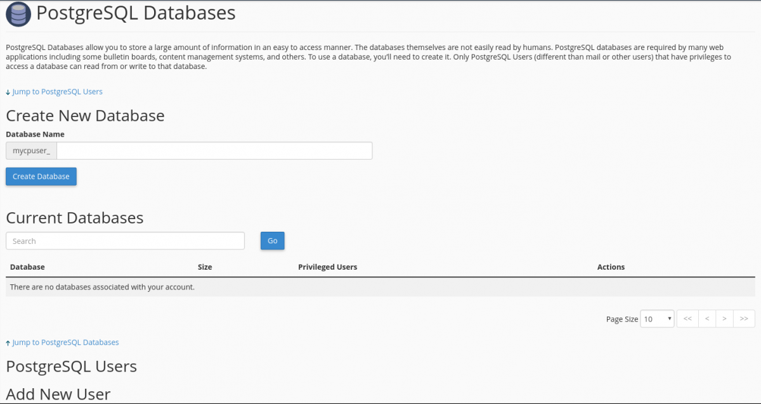Navigate to the first page using the << control
Viewport: 761px width, 404px height.
[687, 319]
